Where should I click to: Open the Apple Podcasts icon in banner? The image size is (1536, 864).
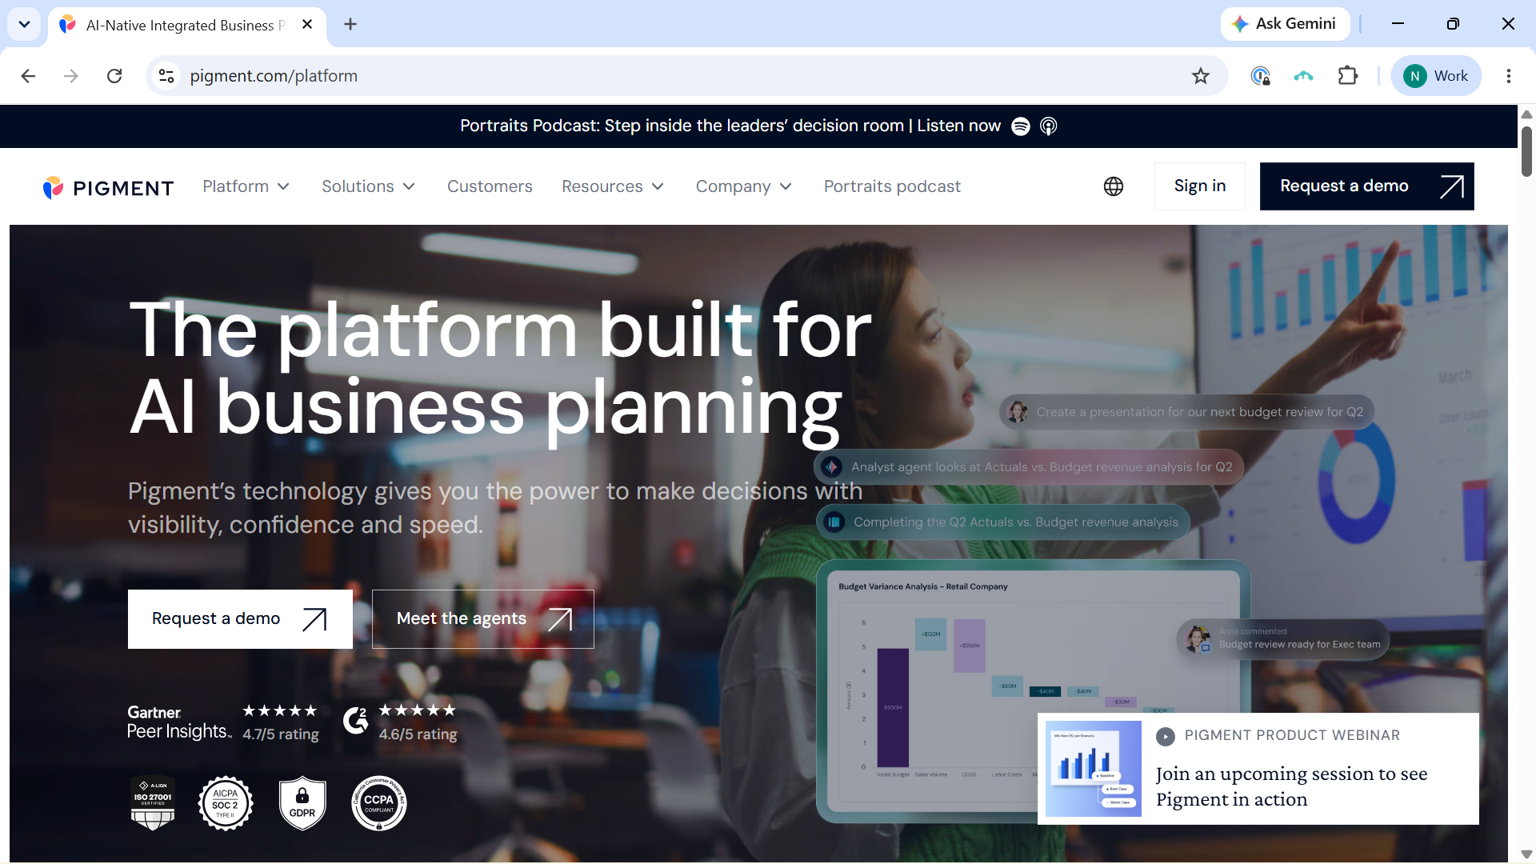click(x=1048, y=126)
